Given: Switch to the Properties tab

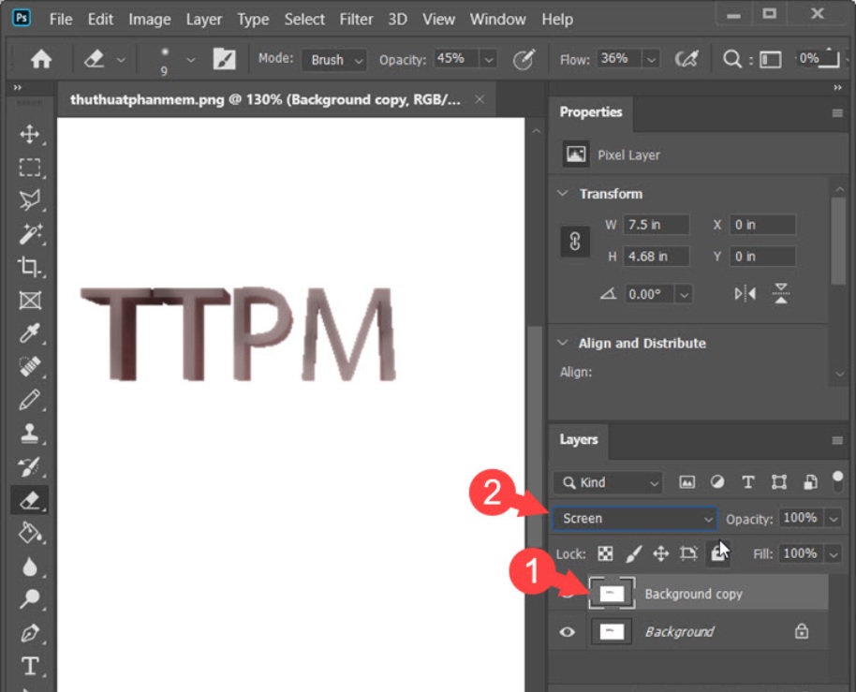Looking at the screenshot, I should point(591,112).
